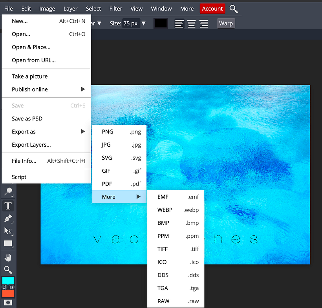
Task: Toggle Quick Mask mode
Action: tap(8, 303)
